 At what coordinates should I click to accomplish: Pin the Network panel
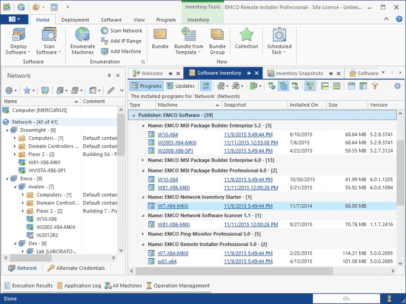[109, 76]
